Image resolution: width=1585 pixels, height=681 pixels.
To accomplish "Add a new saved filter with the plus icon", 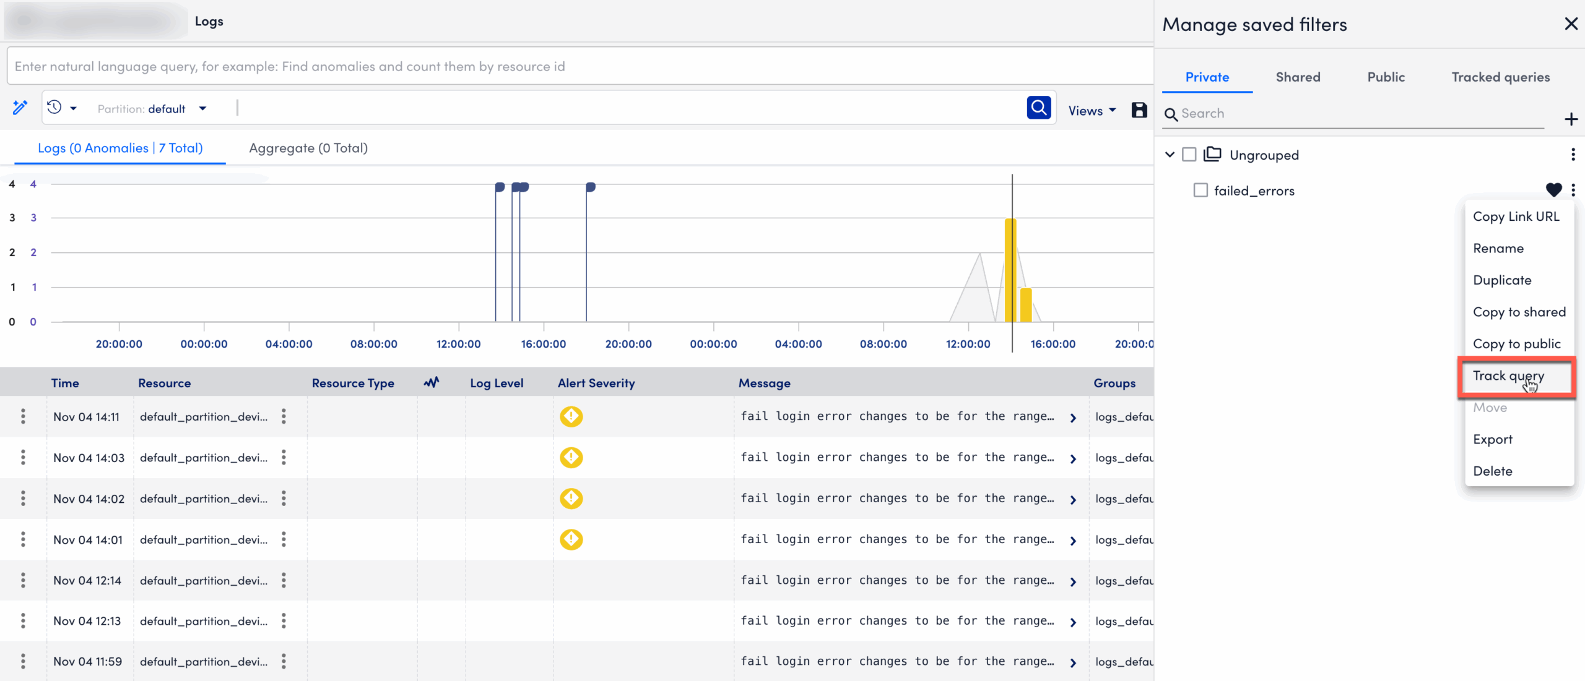I will click(x=1571, y=119).
